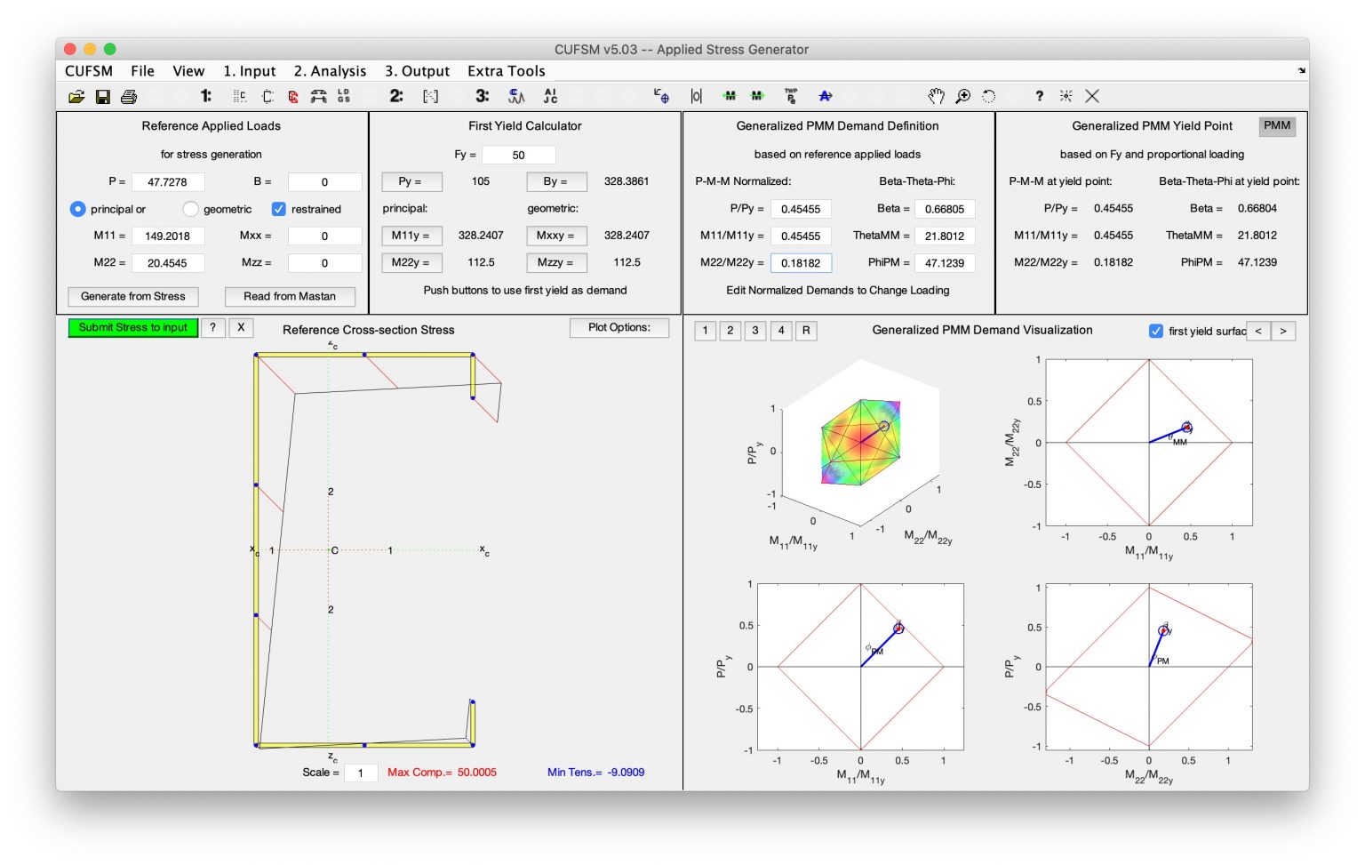This screenshot has width=1365, height=865.
Task: Activate the pan hand tool
Action: click(x=936, y=96)
